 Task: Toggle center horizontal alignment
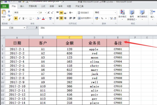coord(61,18)
